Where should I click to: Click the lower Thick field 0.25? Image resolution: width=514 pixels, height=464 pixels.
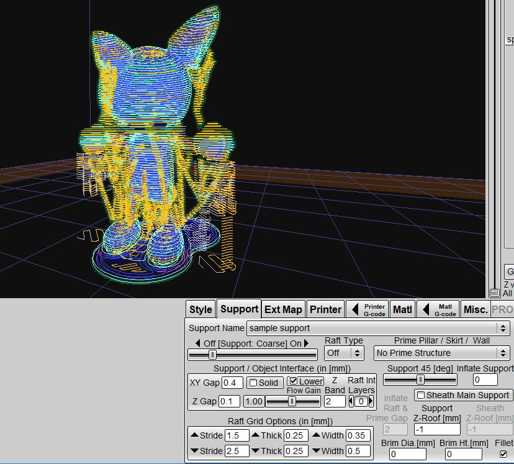(296, 451)
